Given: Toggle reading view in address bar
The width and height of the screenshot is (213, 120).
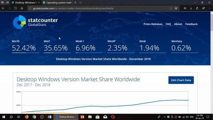Looking at the screenshot, I should (x=171, y=8).
